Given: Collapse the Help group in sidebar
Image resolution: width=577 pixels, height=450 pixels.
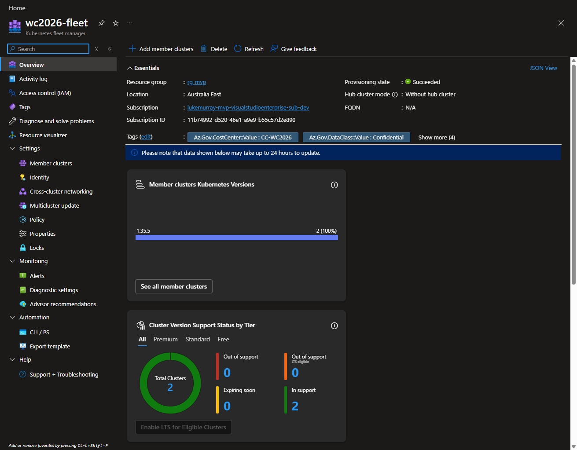Looking at the screenshot, I should point(12,359).
